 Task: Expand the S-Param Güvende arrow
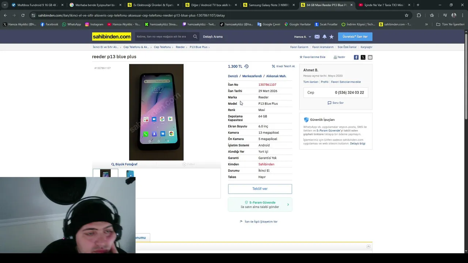(x=288, y=205)
